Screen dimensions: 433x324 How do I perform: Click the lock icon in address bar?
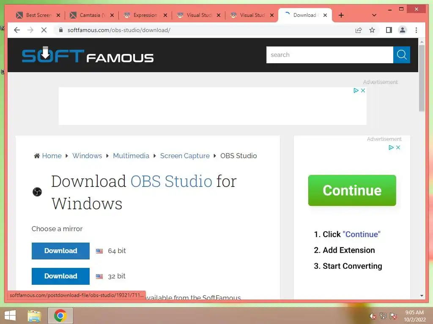pyautogui.click(x=61, y=30)
